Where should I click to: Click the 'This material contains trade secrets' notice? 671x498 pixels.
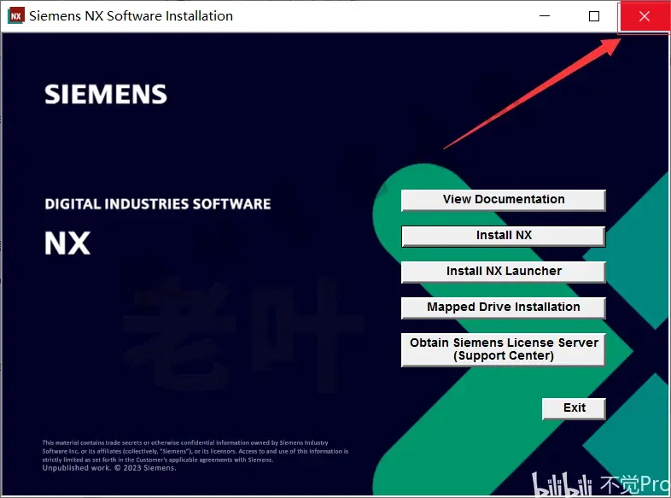click(x=195, y=451)
